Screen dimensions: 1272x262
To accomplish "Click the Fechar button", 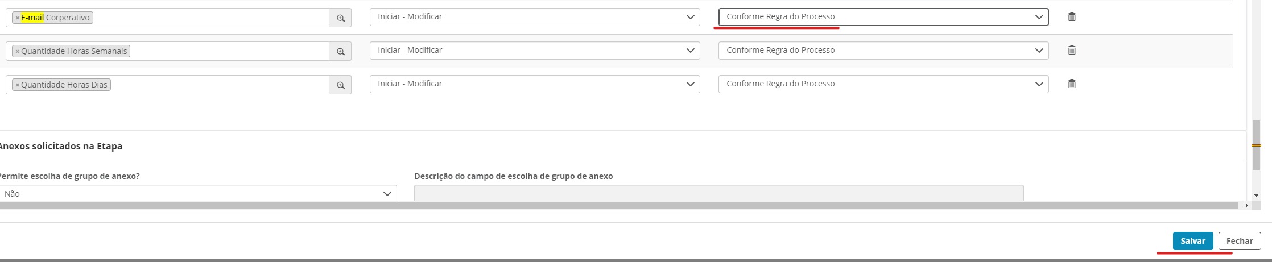I will tap(1240, 241).
